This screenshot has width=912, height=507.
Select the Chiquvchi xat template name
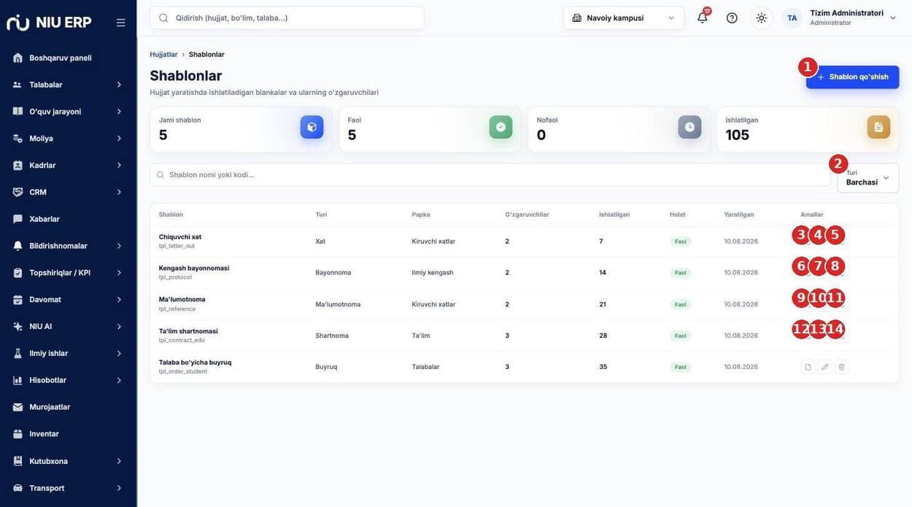180,237
